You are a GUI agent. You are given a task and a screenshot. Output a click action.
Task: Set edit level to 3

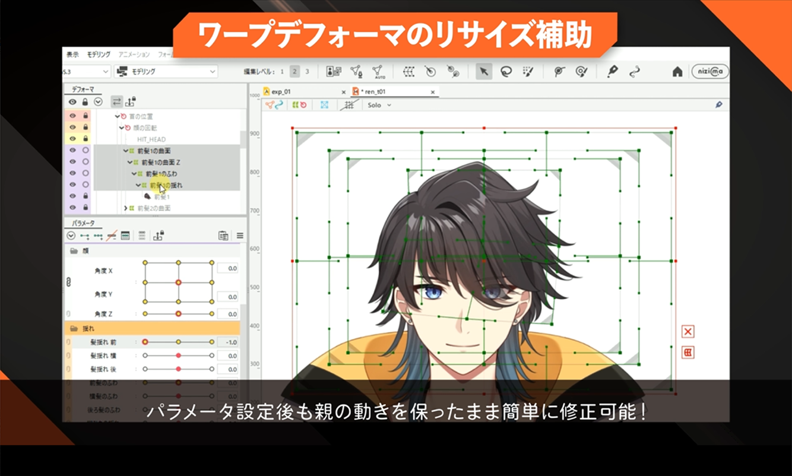point(307,72)
